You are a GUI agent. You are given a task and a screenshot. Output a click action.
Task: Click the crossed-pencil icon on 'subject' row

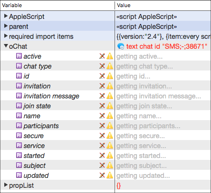pos(102,165)
